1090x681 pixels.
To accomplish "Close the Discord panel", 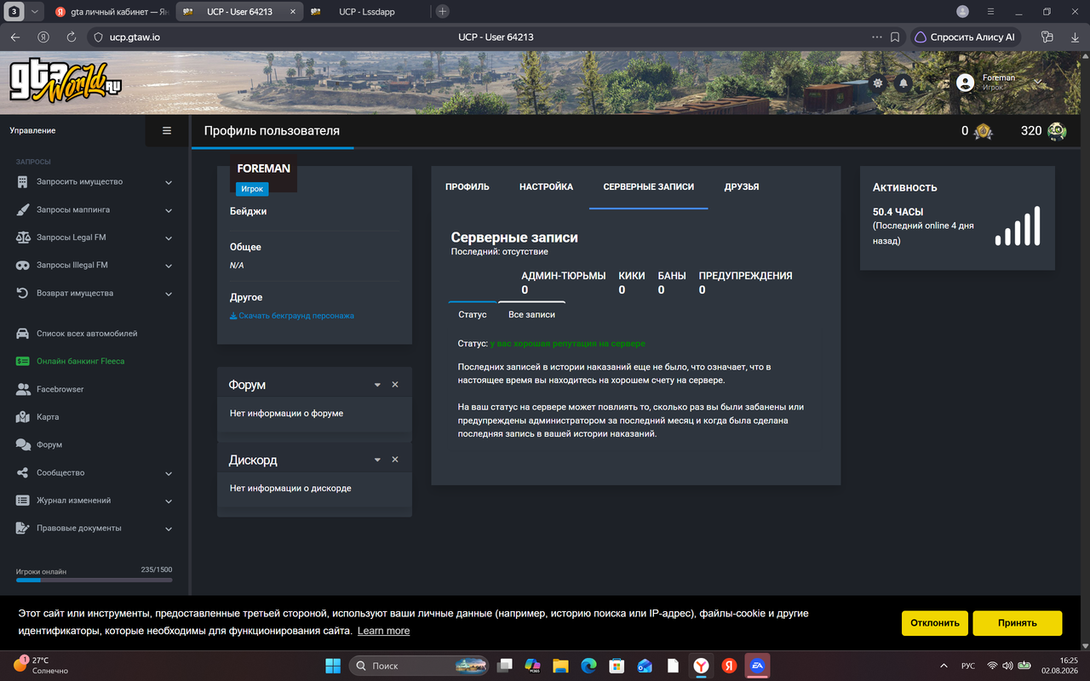I will (x=395, y=460).
